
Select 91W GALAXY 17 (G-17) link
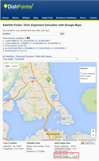16,51
